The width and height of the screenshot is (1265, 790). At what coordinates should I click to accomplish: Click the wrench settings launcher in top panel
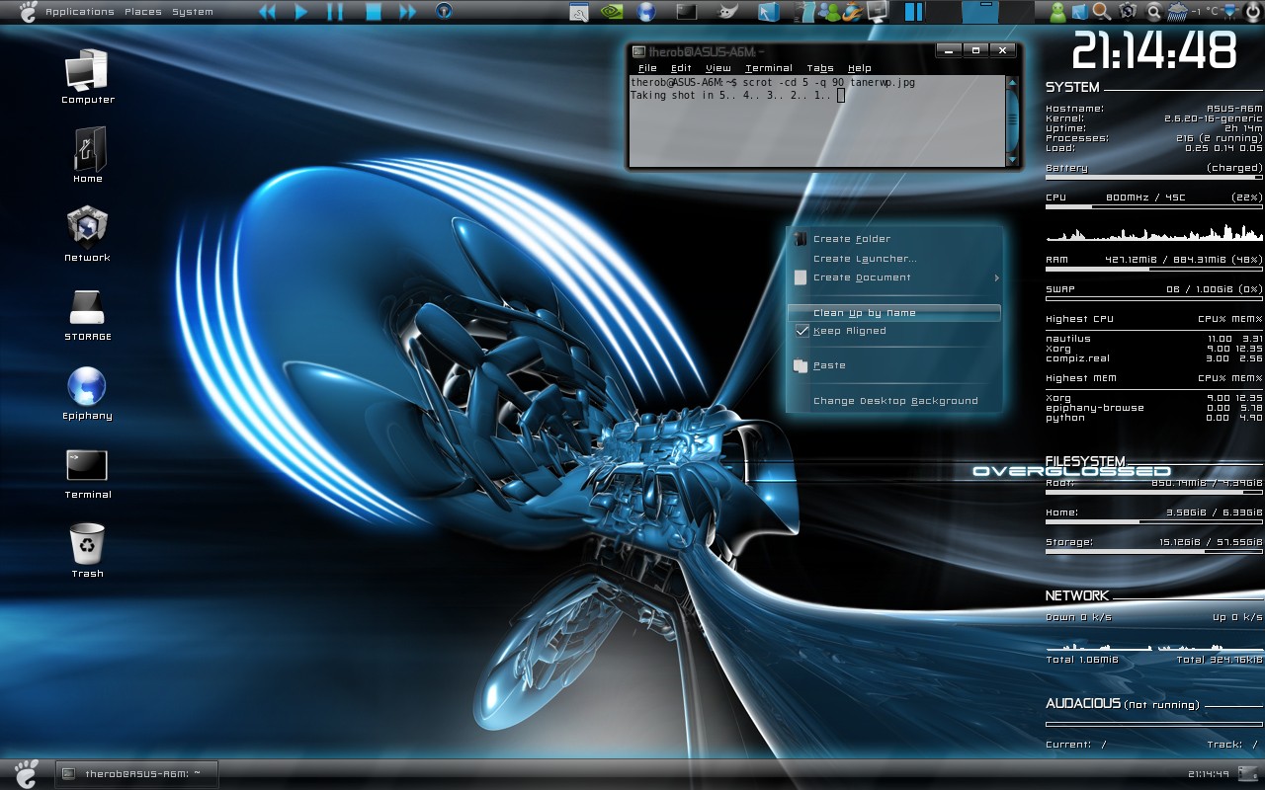tap(579, 12)
